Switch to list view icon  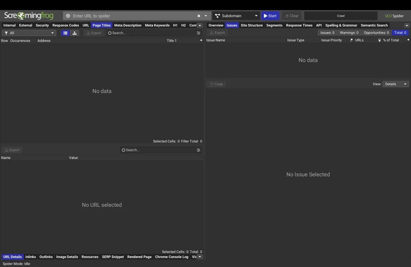coord(65,33)
